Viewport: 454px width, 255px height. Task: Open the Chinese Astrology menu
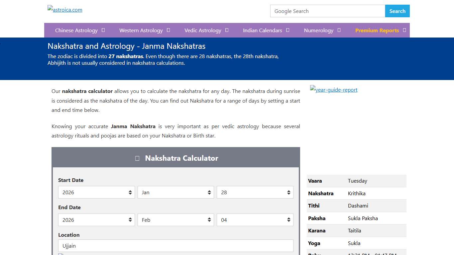click(x=77, y=30)
